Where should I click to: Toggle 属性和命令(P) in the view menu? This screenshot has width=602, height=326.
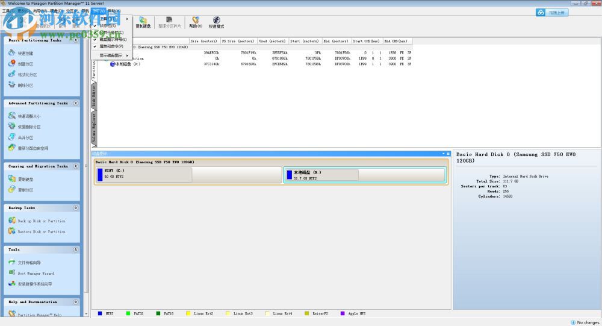(x=112, y=46)
